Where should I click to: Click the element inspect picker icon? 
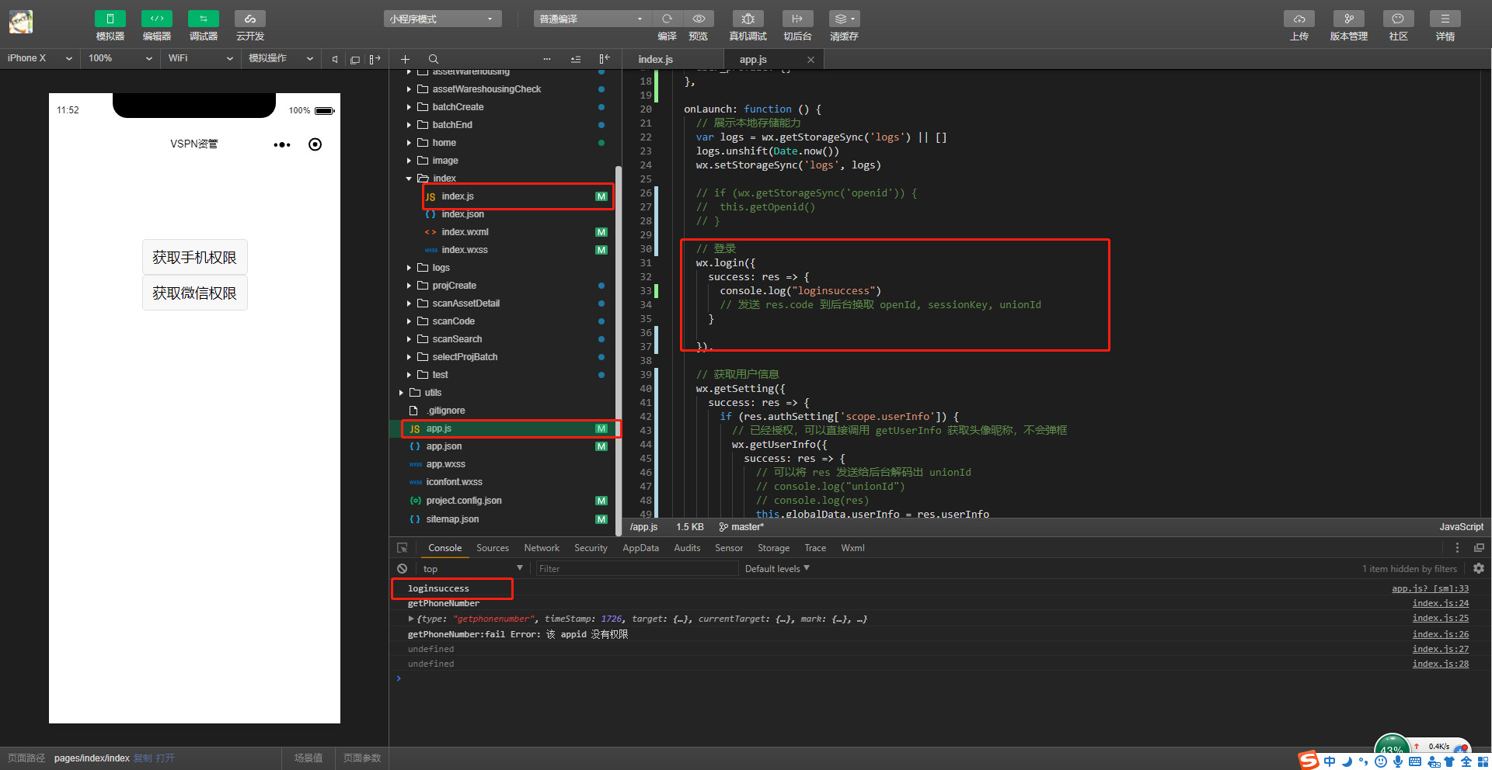[402, 548]
